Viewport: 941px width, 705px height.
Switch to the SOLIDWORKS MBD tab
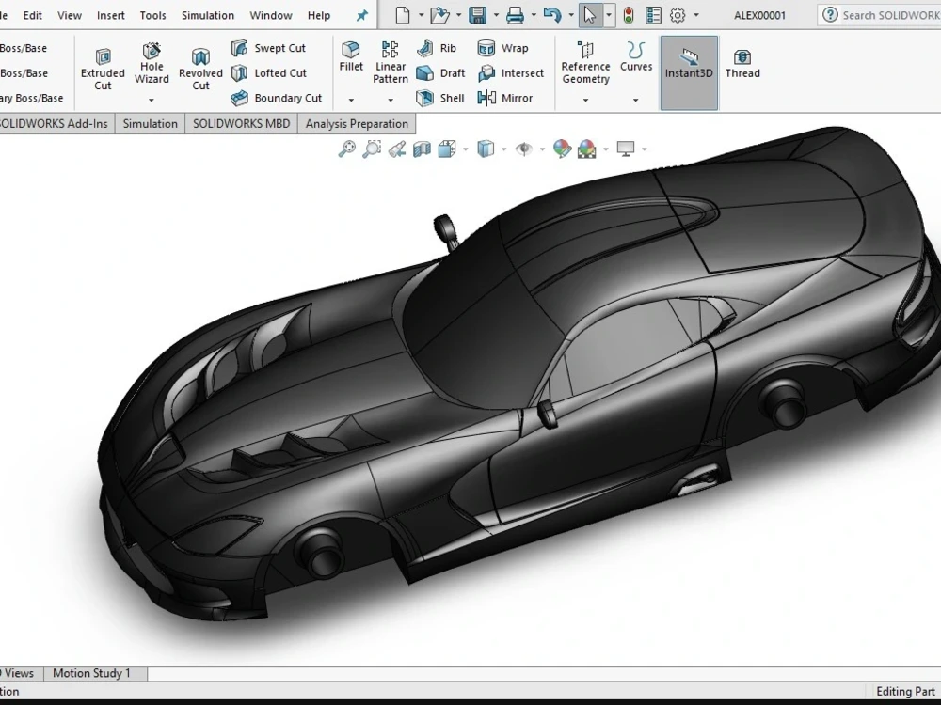[242, 123]
